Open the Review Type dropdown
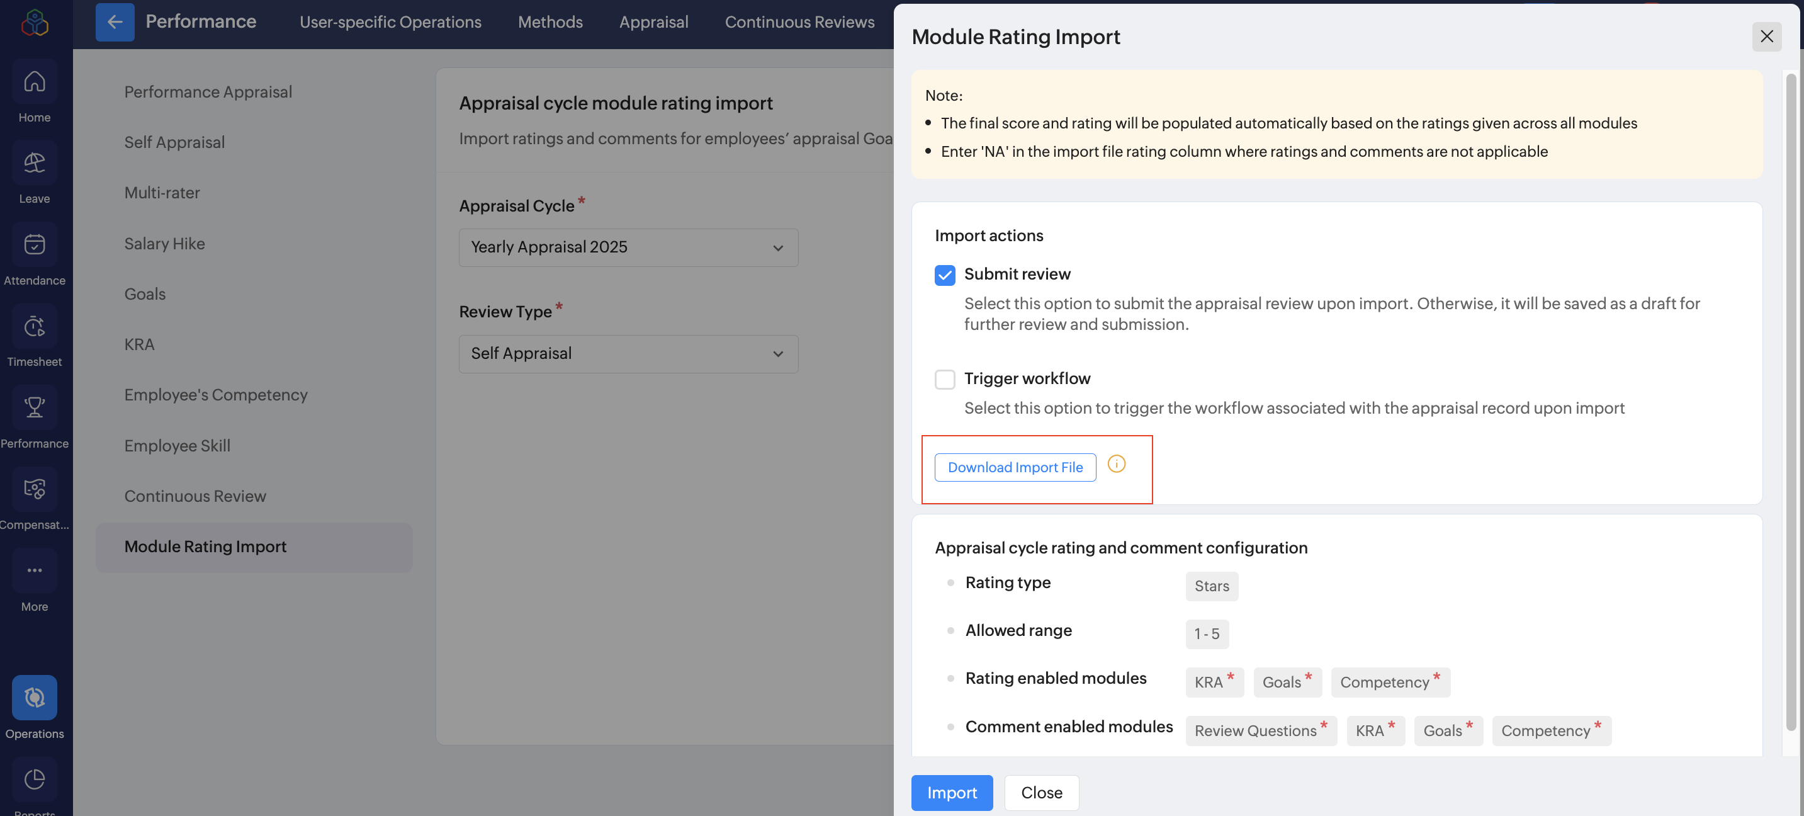Viewport: 1804px width, 816px height. click(628, 354)
